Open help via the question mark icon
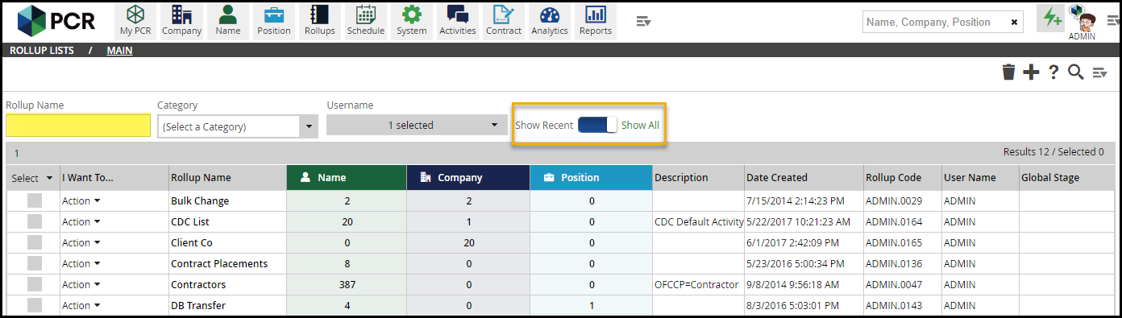The width and height of the screenshot is (1122, 318). tap(1053, 72)
